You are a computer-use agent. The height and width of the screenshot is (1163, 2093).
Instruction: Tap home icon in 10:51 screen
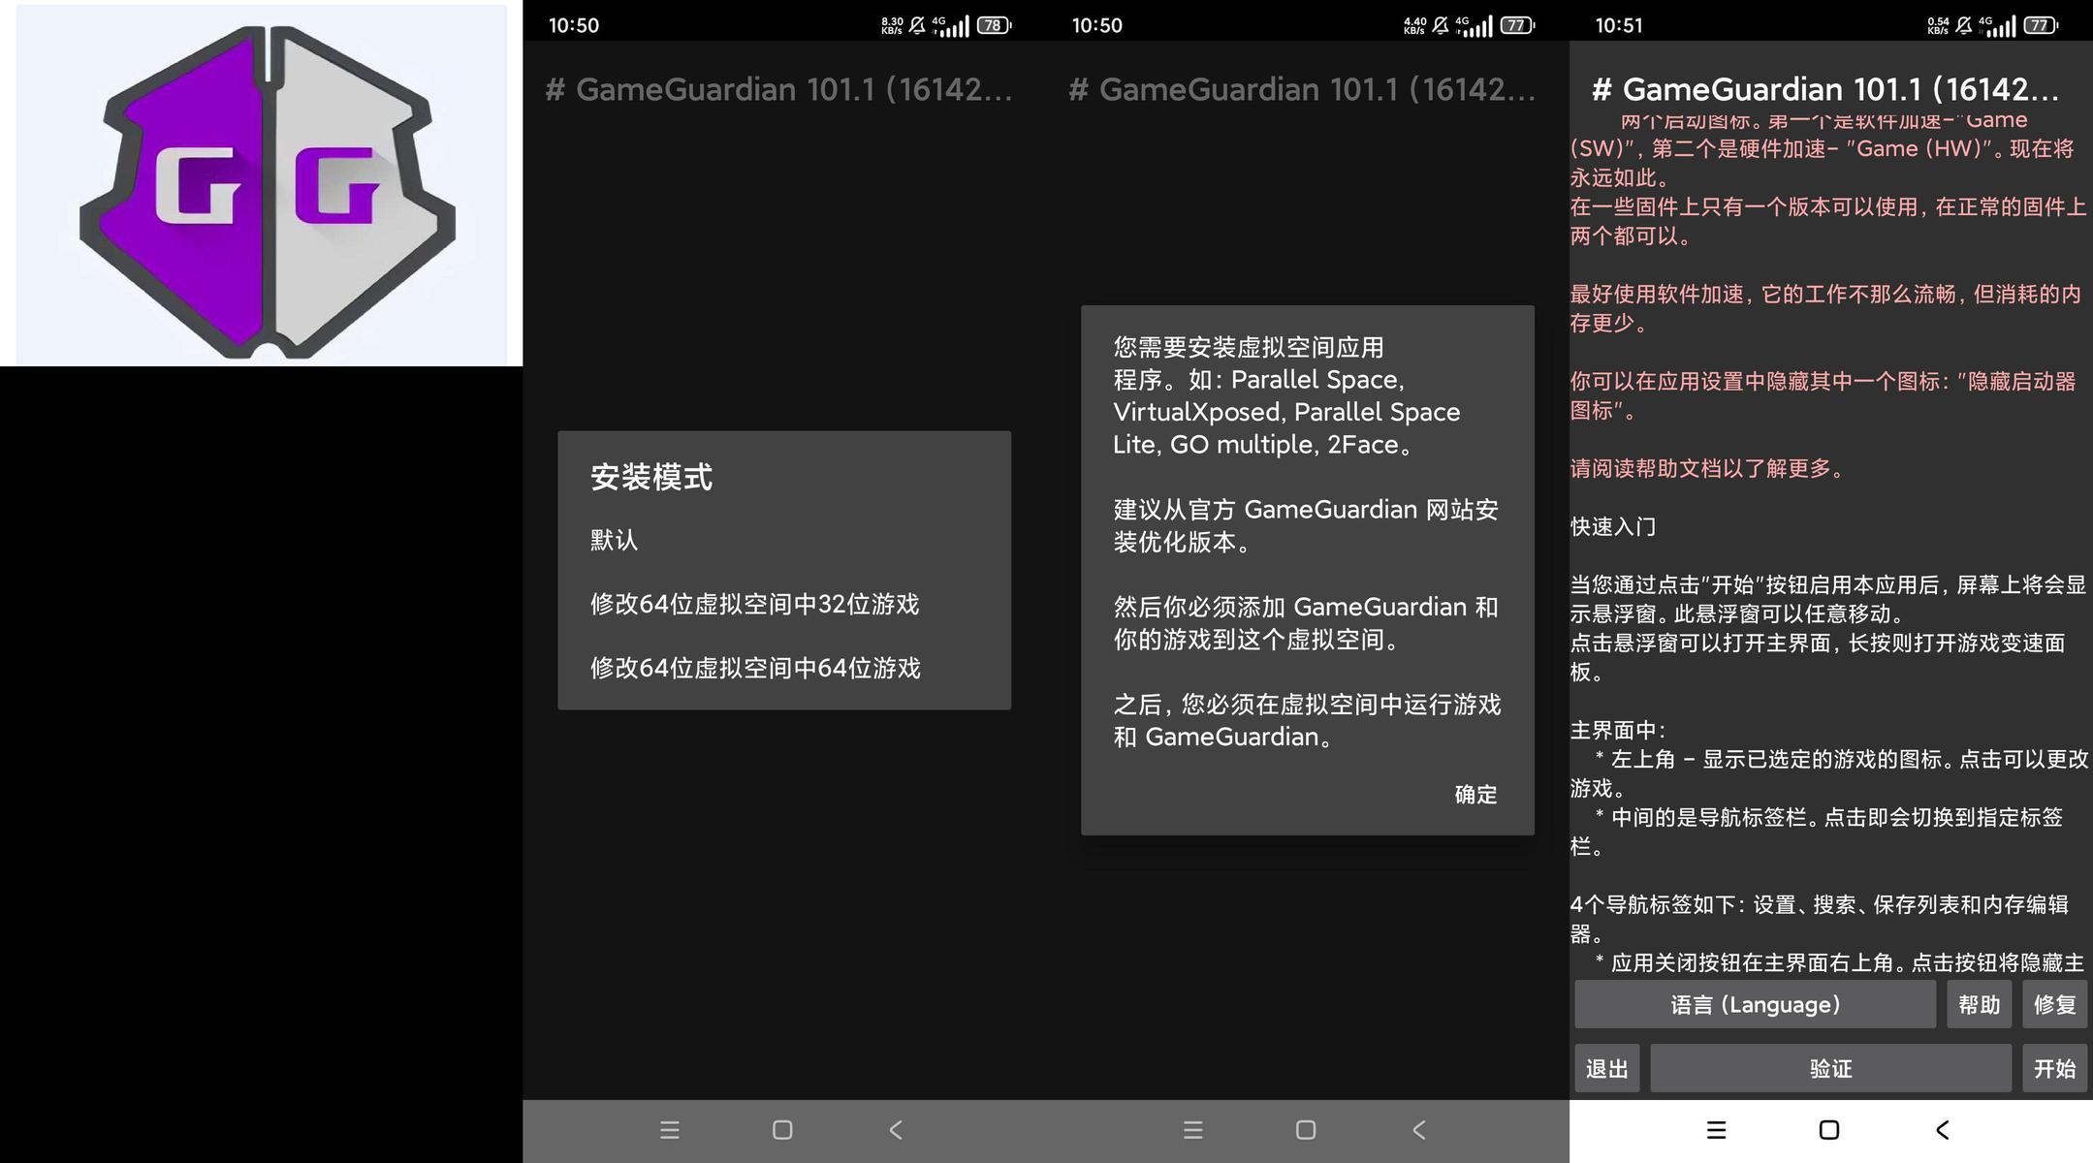1829,1130
